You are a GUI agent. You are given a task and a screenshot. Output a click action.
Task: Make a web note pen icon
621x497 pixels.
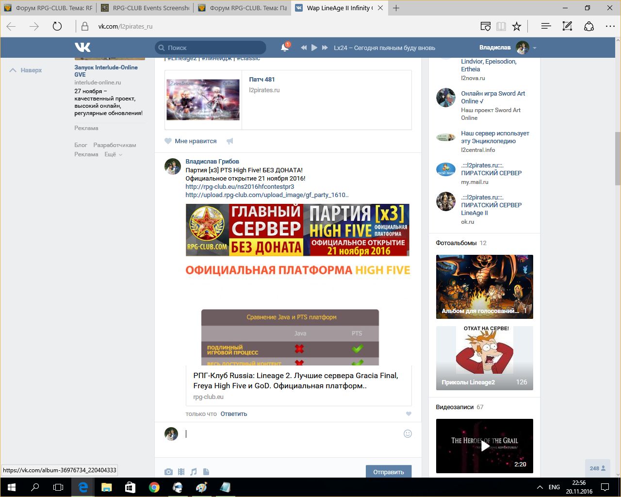(567, 26)
